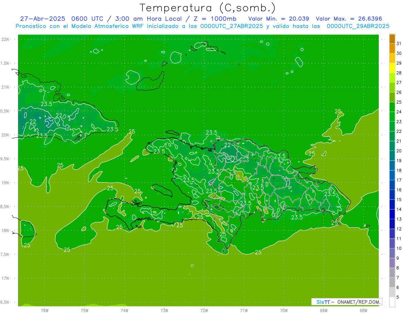Click the legend value "23"
Screen dimensions: 408x315
[399, 122]
